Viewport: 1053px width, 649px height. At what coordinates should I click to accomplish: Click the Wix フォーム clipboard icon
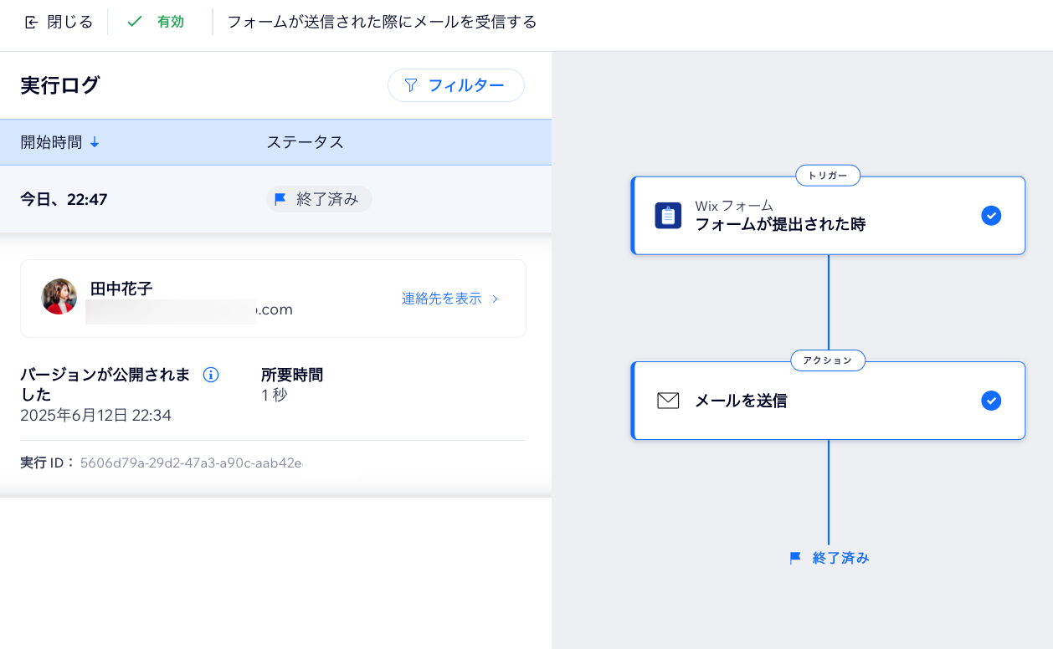tap(667, 216)
